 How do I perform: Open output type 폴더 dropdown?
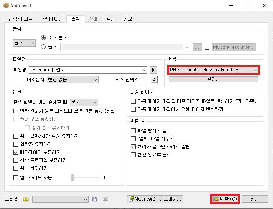tap(24, 43)
